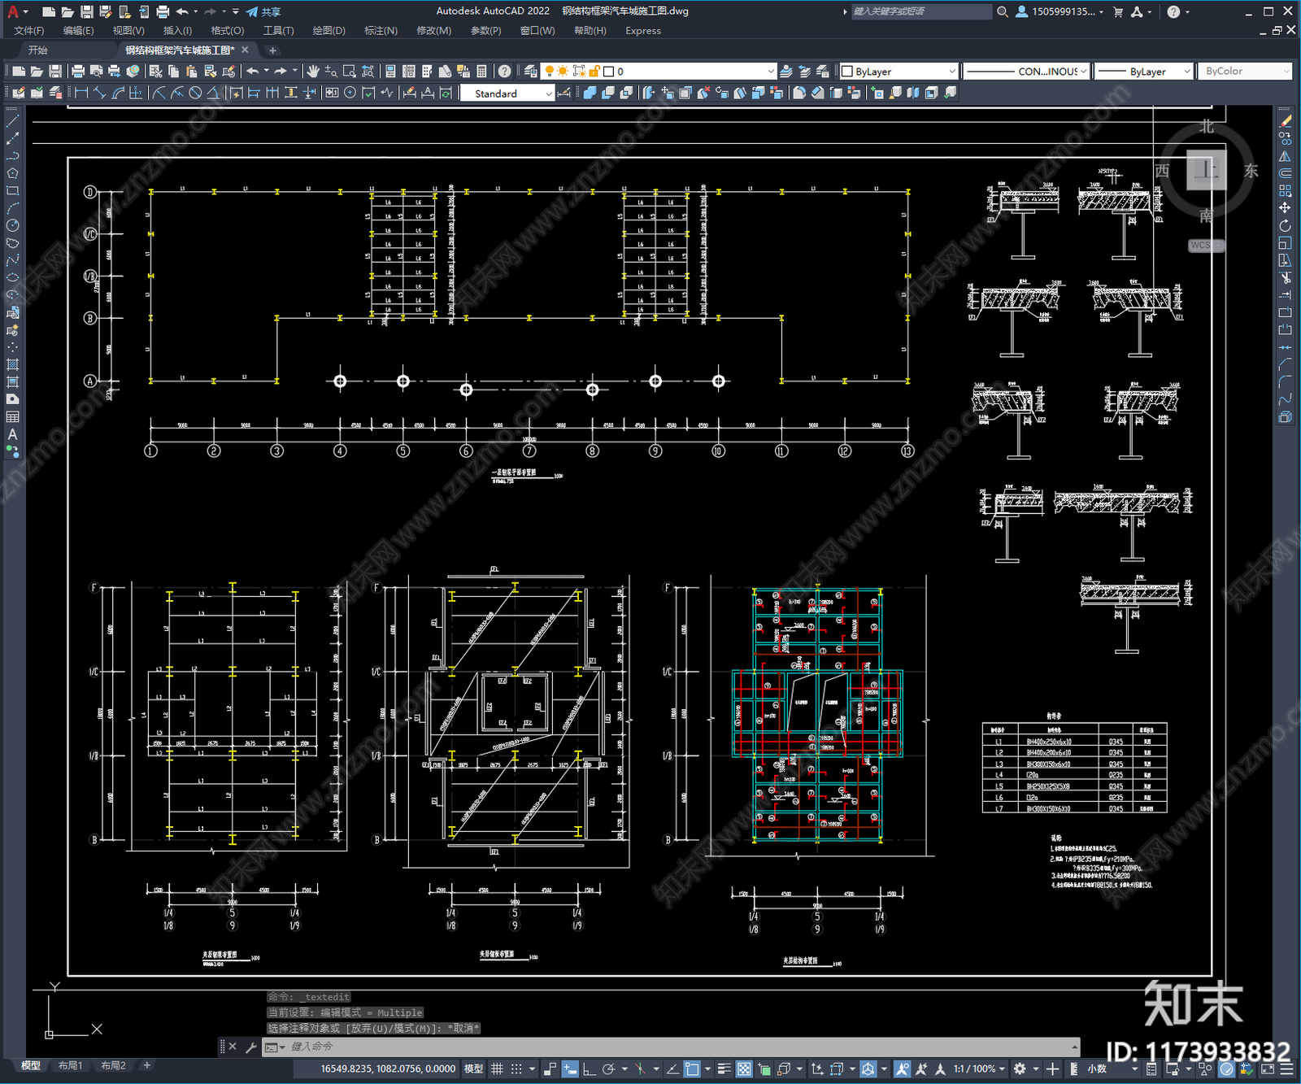Click the search keyword input box
1301x1084 pixels.
(x=921, y=11)
